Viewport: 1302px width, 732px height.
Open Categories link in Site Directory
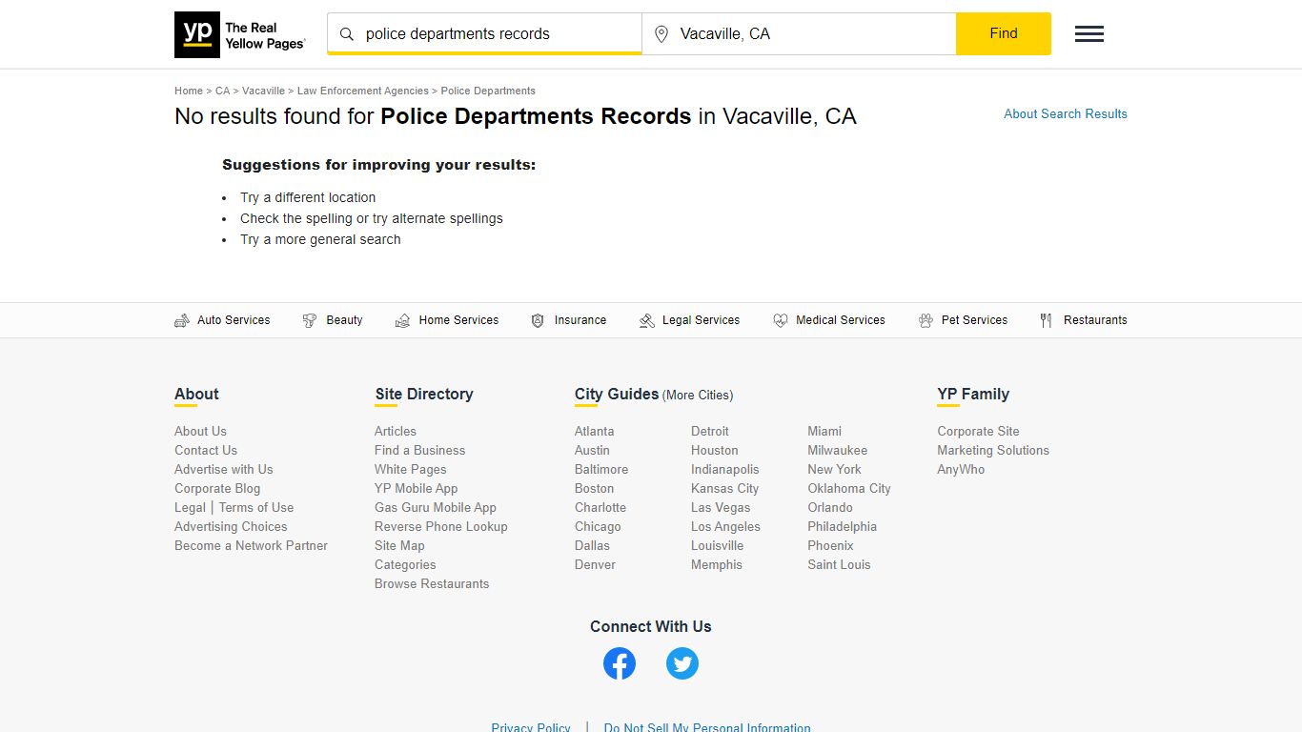[405, 564]
